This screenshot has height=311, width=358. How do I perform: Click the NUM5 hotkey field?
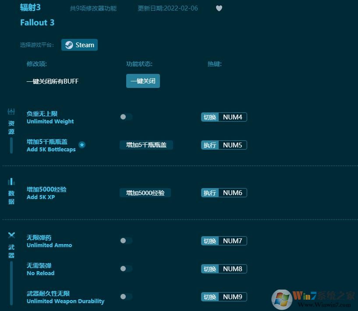pos(233,145)
